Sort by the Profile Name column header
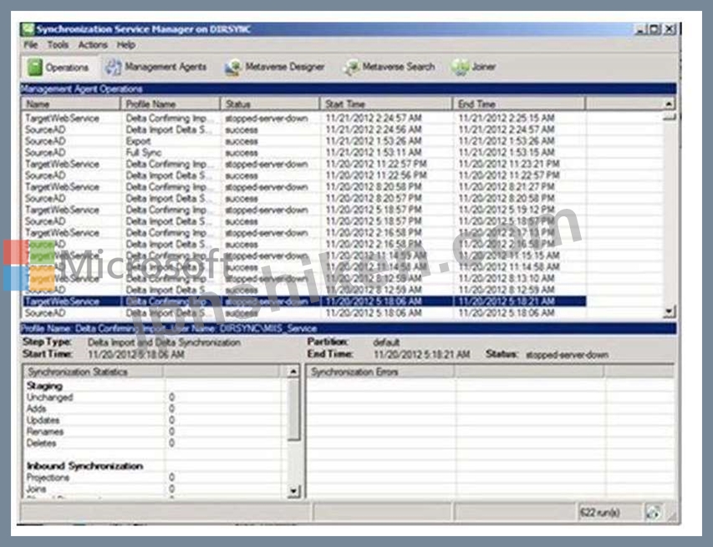713x547 pixels. (x=170, y=104)
